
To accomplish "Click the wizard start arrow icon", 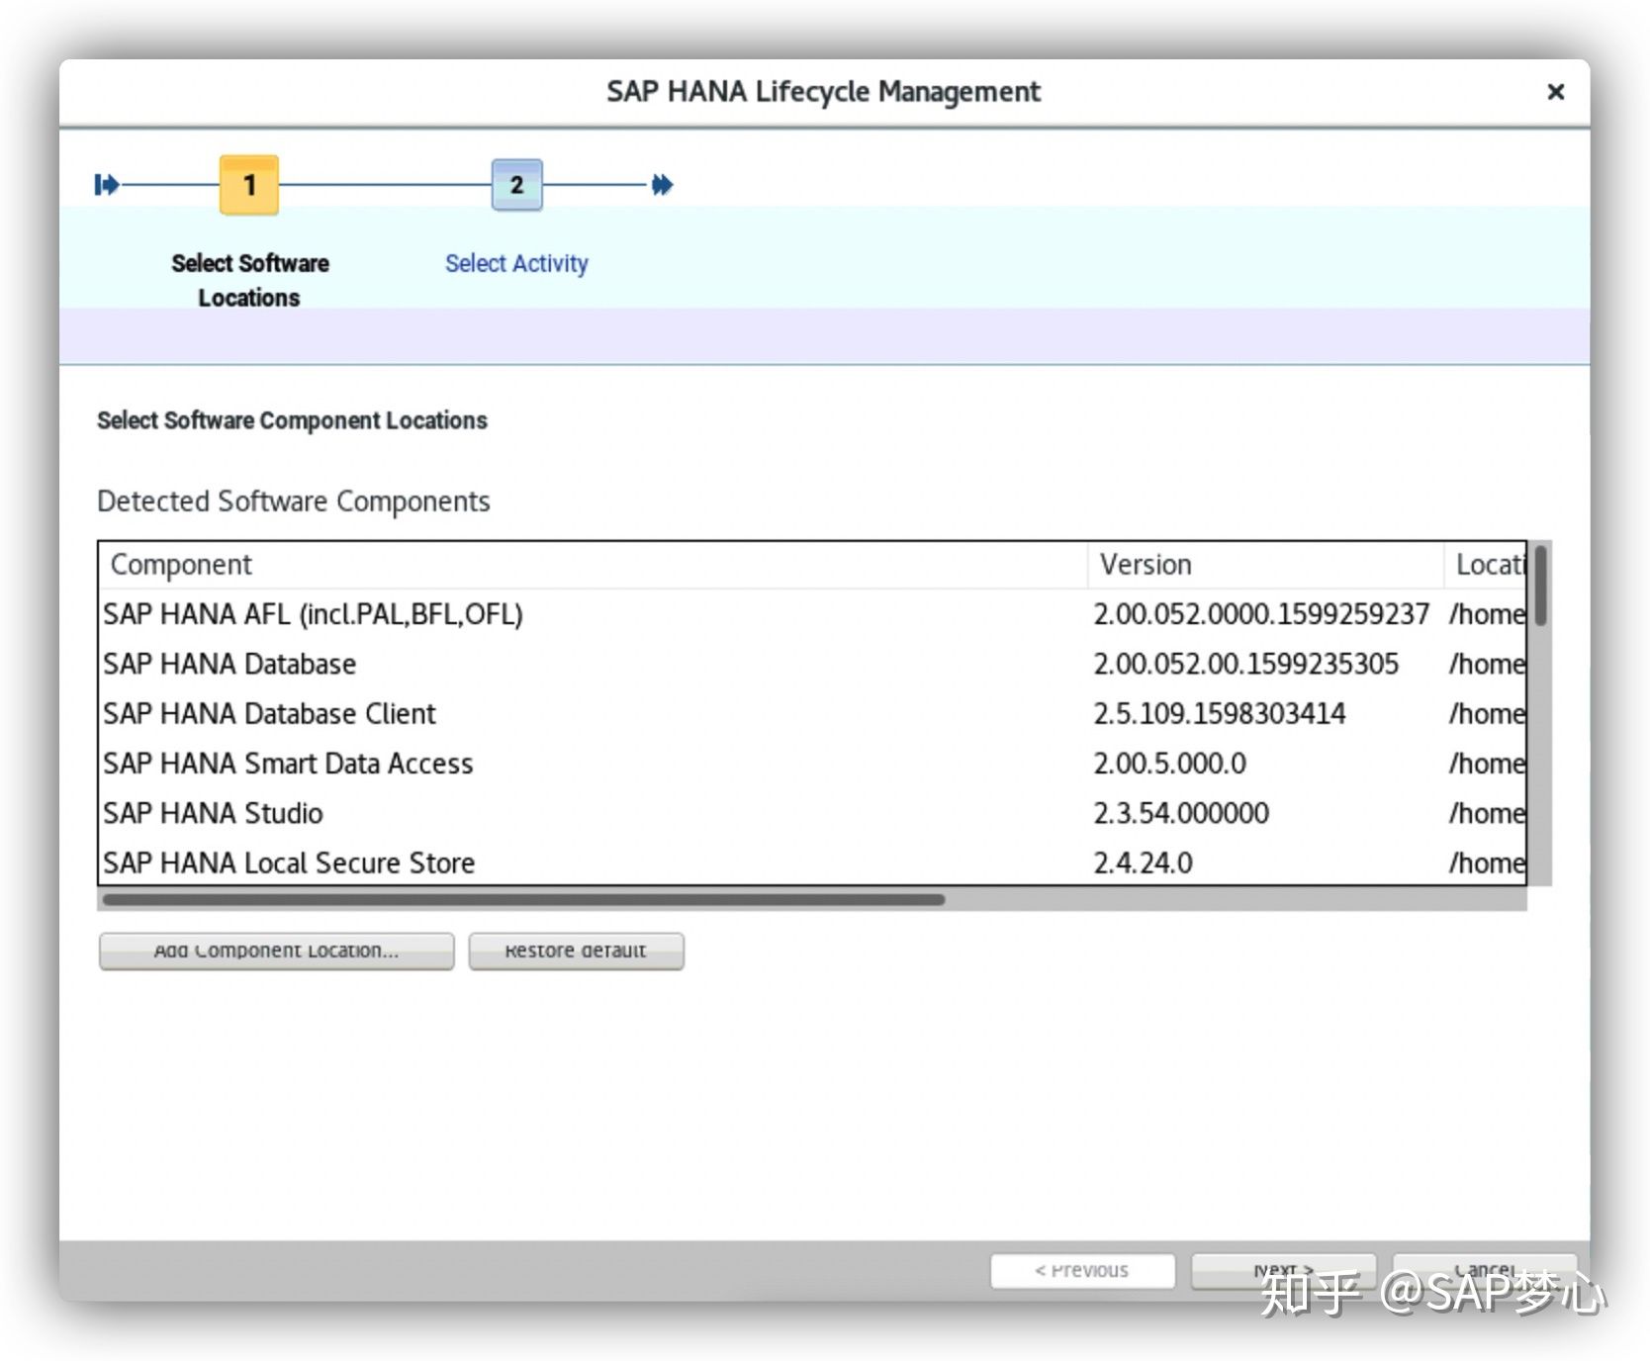I will (106, 185).
